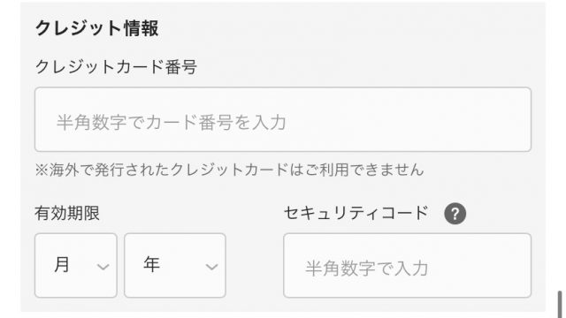Click gray panel background beside クレジット情報 heading
566x318 pixels.
[x=343, y=28]
